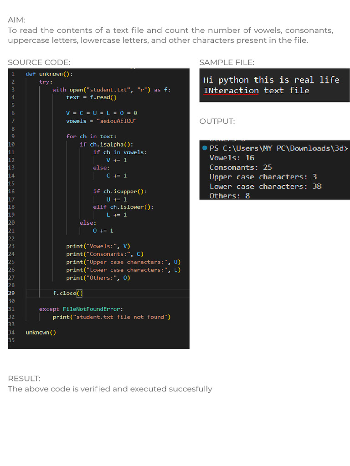The image size is (350, 466).
Task: Click 'text = f.read()' code line
Action: pyautogui.click(x=91, y=97)
